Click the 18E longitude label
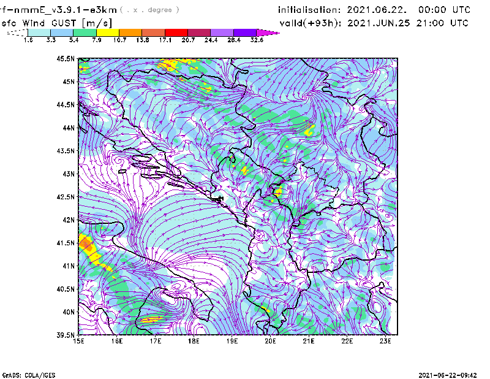Viewport: 490px width, 379px height. point(194,341)
